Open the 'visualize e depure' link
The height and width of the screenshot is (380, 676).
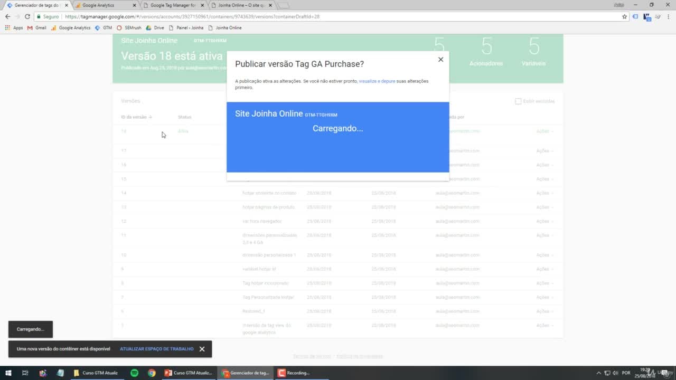[x=377, y=81]
